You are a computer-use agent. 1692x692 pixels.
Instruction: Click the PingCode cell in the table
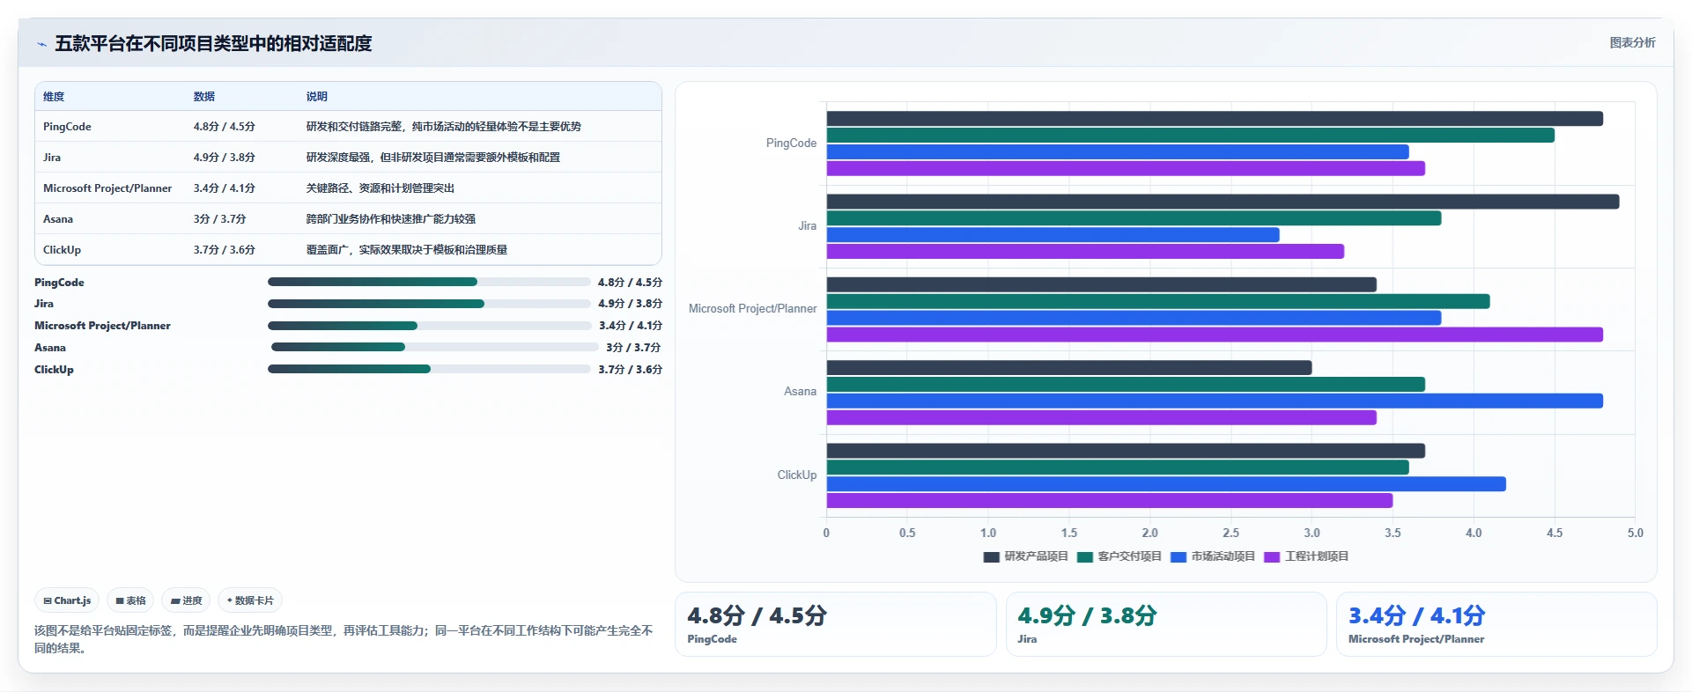[67, 127]
